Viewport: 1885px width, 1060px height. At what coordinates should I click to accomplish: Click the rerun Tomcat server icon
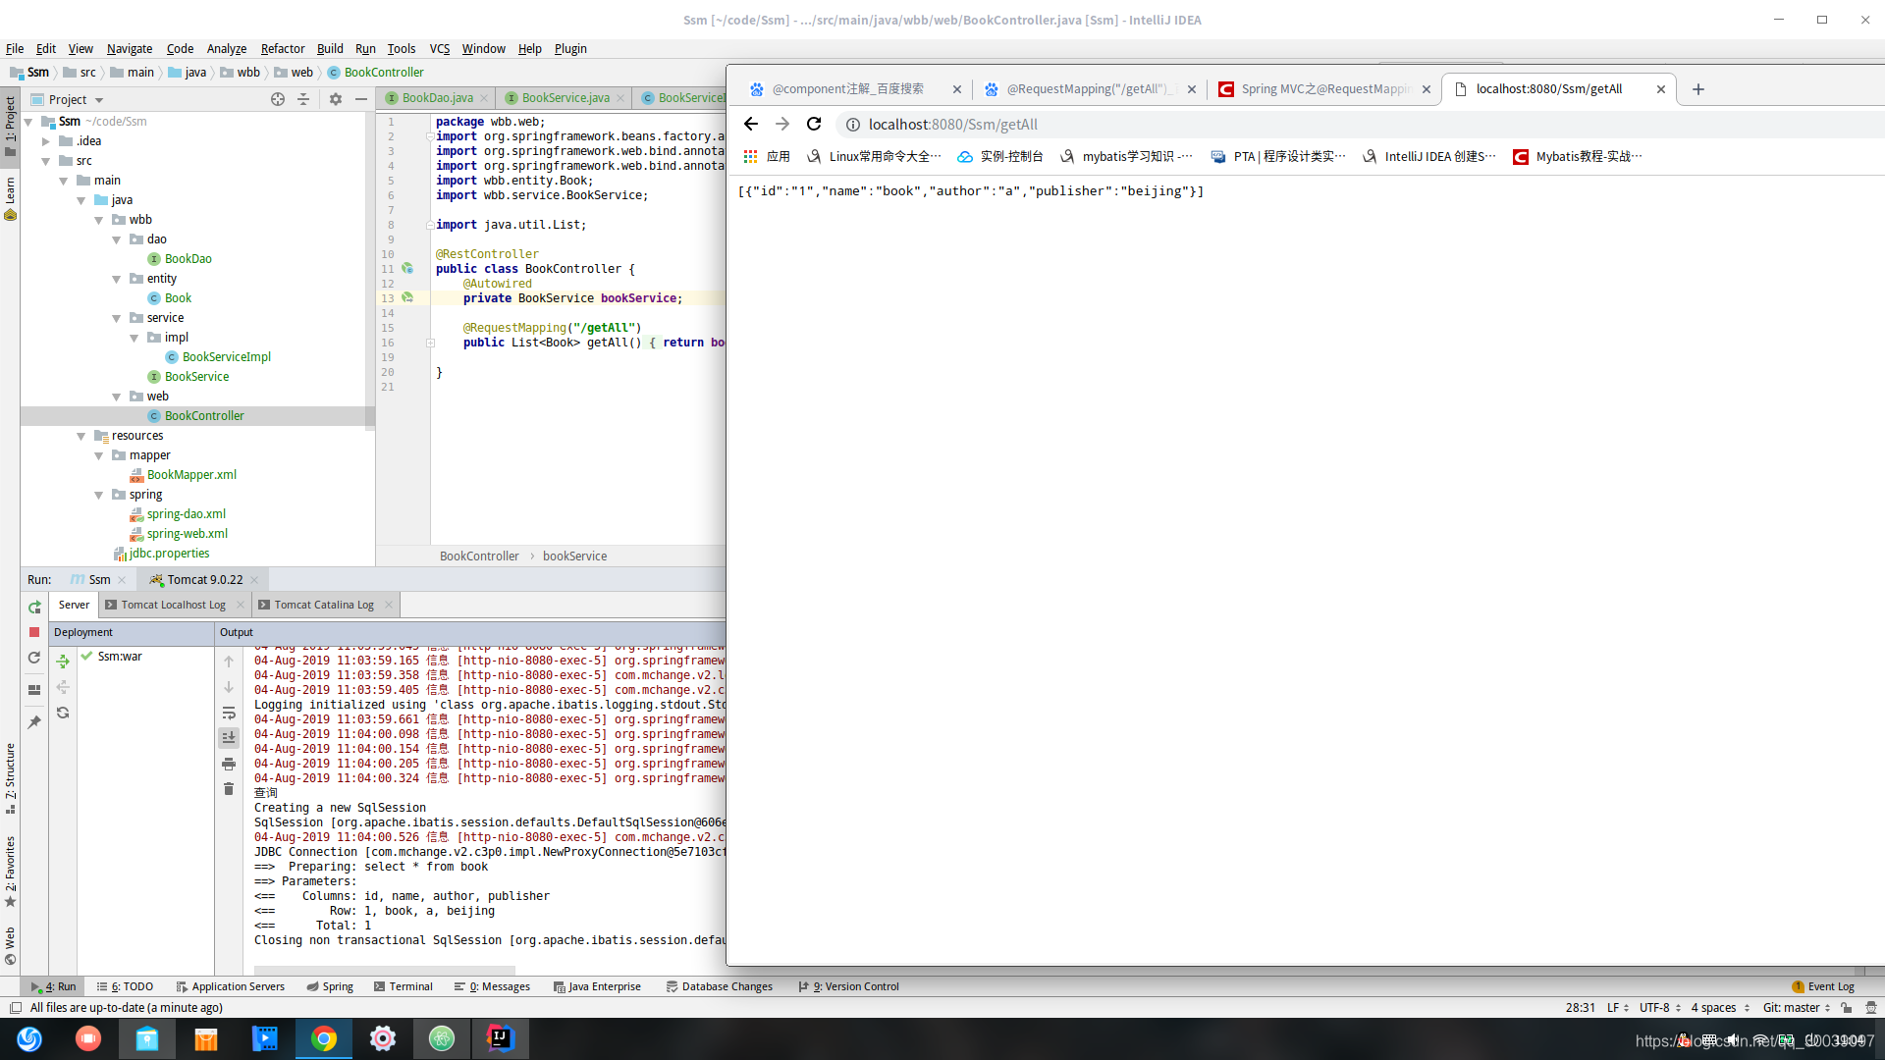point(34,608)
